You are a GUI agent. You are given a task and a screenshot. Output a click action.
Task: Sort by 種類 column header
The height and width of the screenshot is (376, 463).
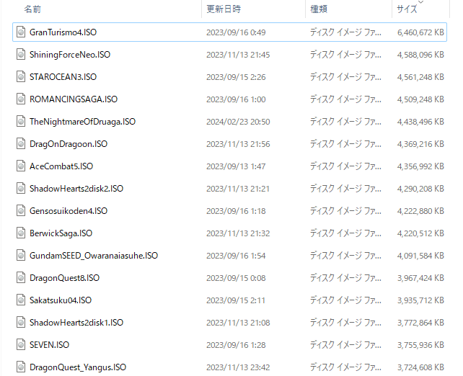(319, 9)
